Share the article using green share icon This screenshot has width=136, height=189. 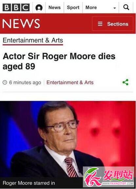[x=126, y=82]
